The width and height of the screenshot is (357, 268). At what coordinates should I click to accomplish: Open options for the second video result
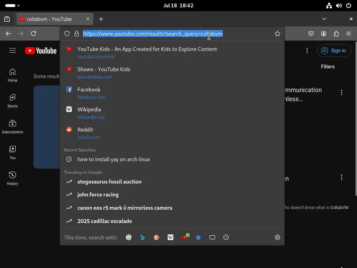point(342,177)
